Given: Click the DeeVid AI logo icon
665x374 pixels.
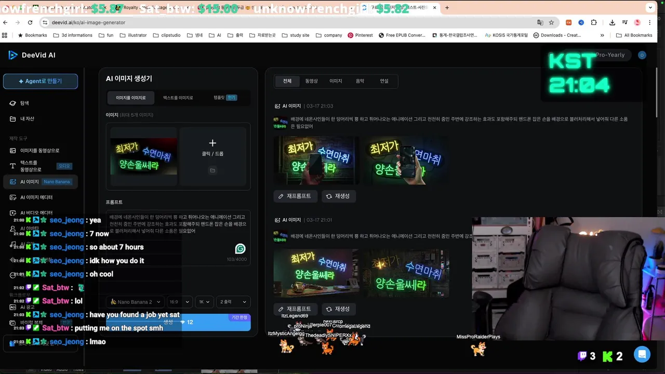Looking at the screenshot, I should point(13,55).
